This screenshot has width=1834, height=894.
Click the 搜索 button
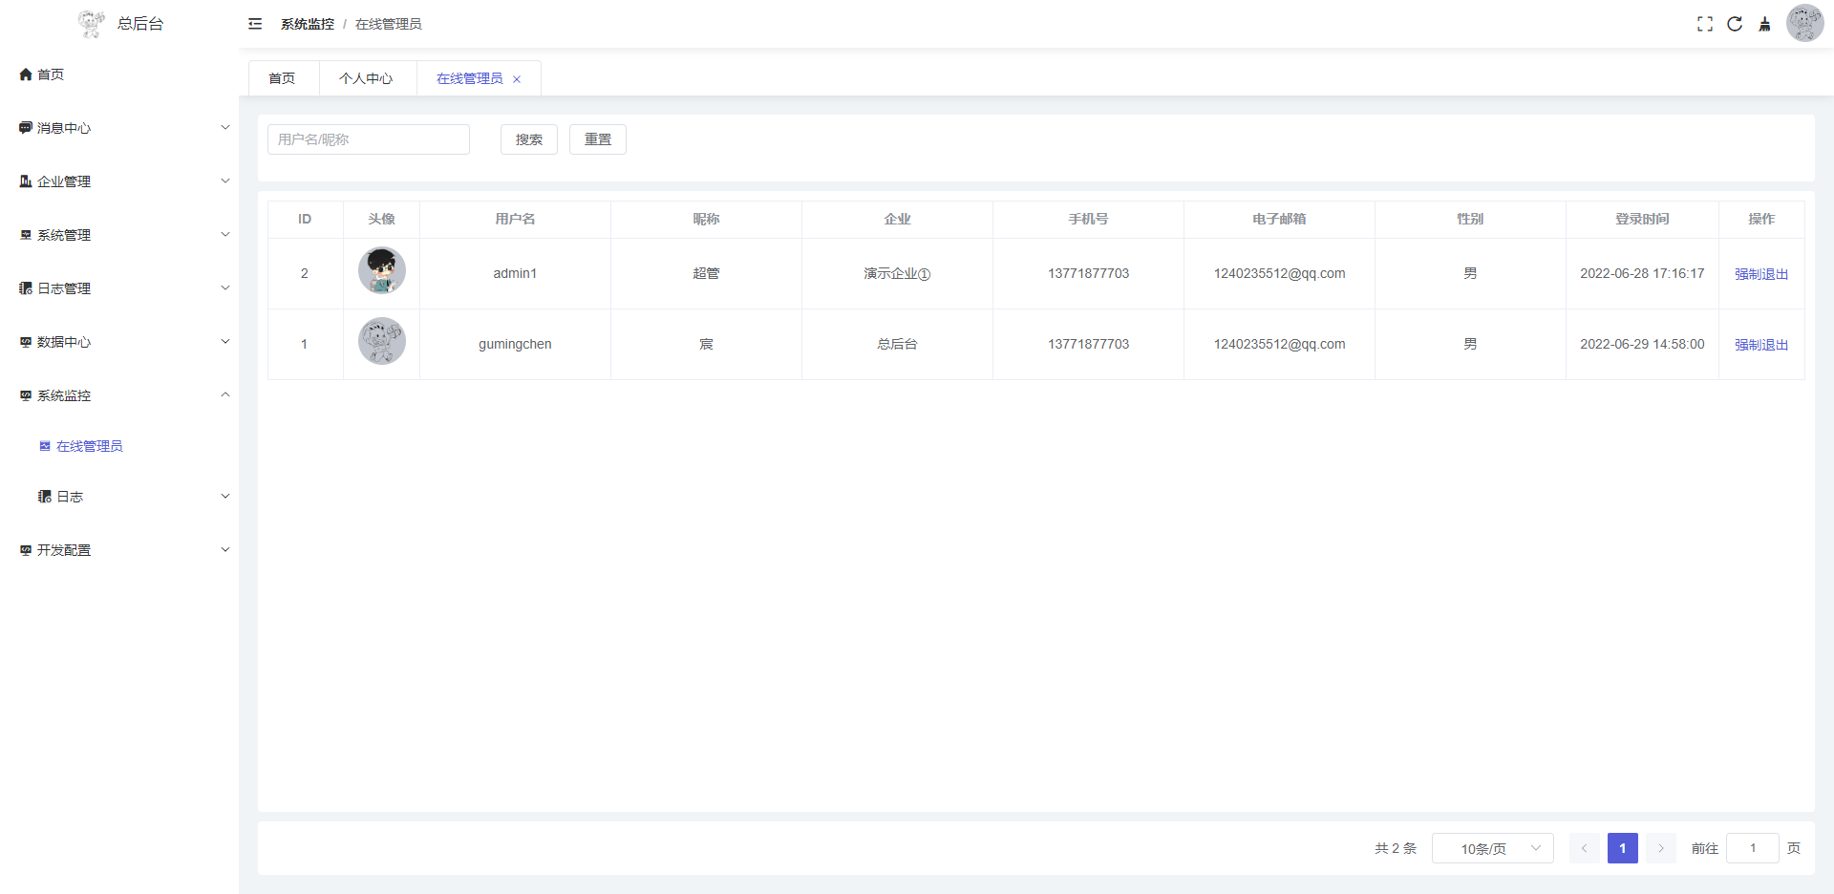529,139
